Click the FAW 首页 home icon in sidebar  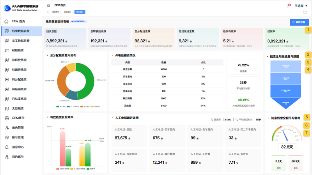click(6, 21)
